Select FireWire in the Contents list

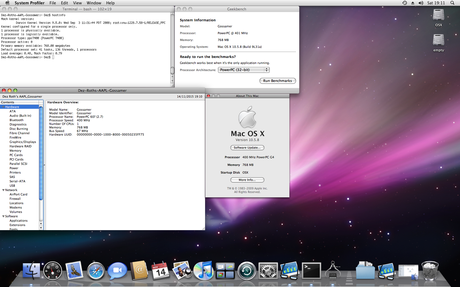(x=15, y=137)
